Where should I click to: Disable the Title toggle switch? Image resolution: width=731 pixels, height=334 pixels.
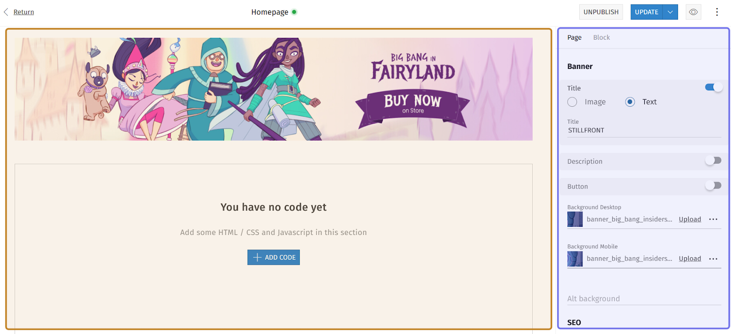click(x=714, y=87)
